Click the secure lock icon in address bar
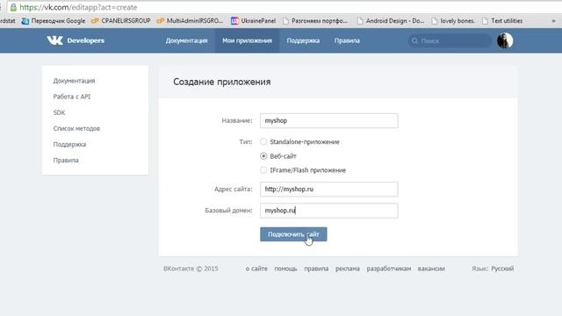Screen dimensions: 562x316 13,7
